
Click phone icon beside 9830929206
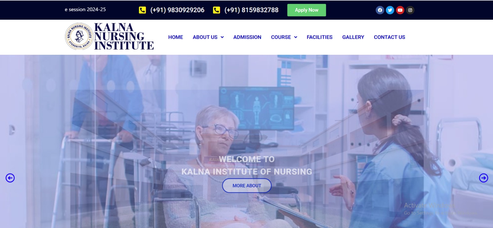point(142,10)
